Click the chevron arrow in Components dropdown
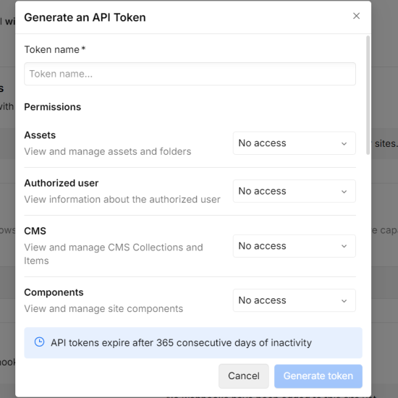The image size is (398, 398). pos(344,301)
